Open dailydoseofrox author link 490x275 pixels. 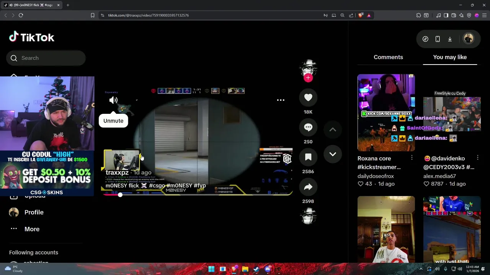pos(376,176)
